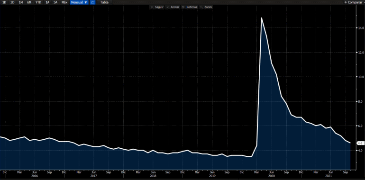This screenshot has height=180, width=365.
Task: Open the Mensual periodicity dropdown
Action: (79, 2)
